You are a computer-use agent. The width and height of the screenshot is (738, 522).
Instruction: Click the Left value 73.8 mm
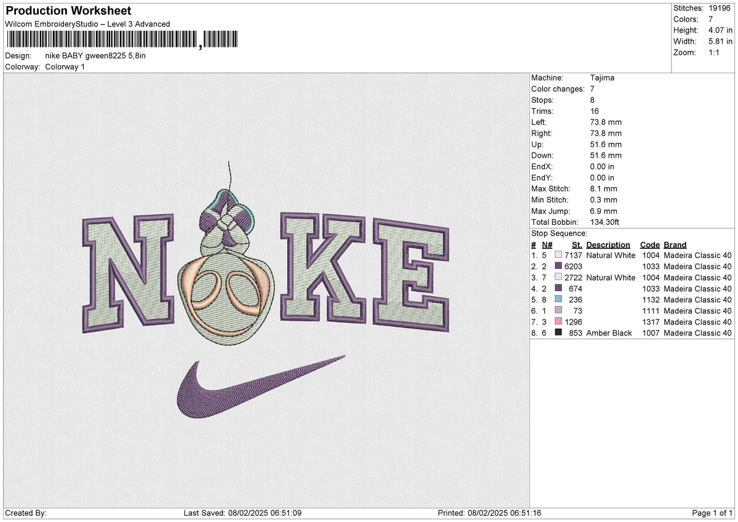606,122
